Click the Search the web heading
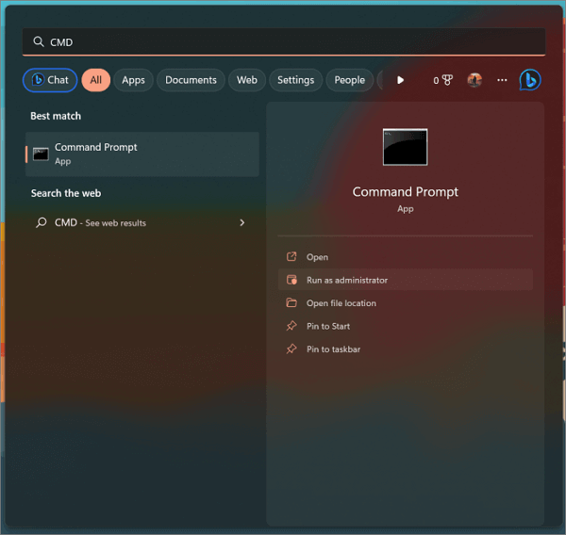Image resolution: width=566 pixels, height=535 pixels. click(x=66, y=193)
